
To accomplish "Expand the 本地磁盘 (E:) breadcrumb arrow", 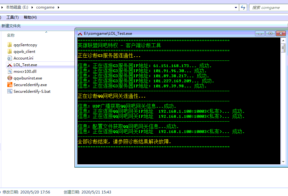I will coord(32,7).
